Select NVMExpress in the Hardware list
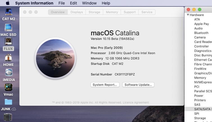 tap(203, 82)
